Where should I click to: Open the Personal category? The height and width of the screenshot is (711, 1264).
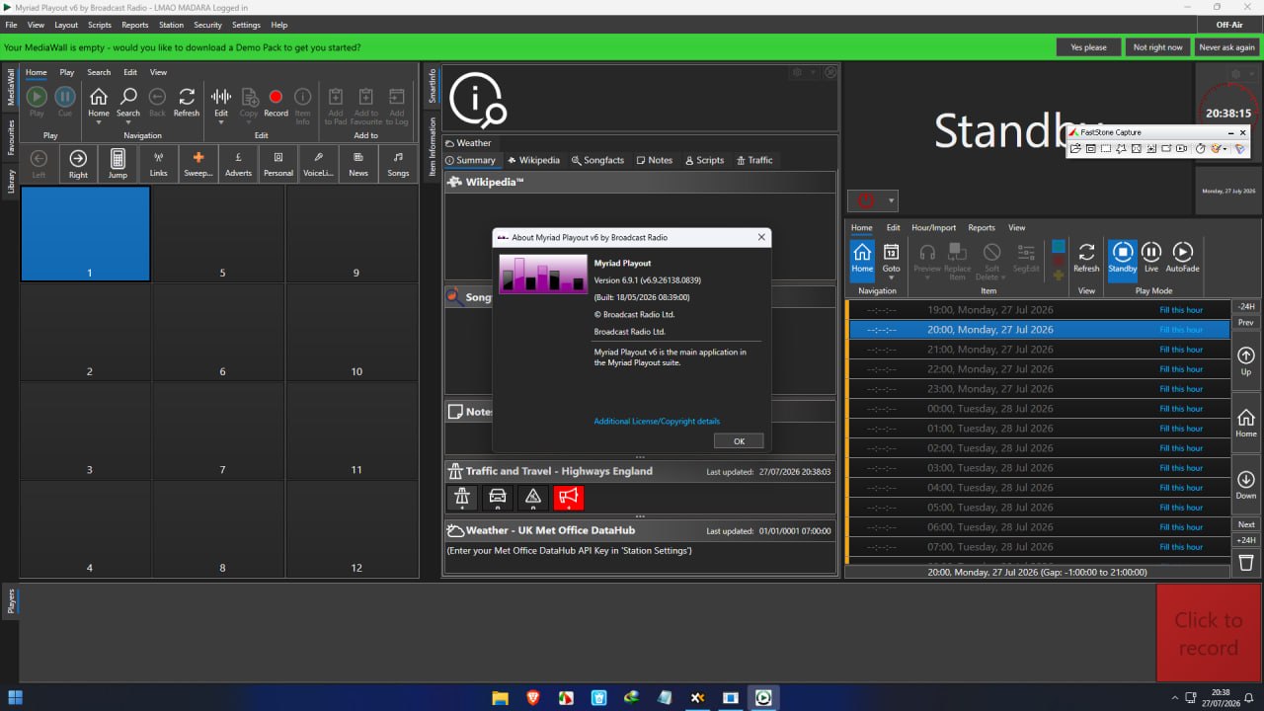[278, 163]
